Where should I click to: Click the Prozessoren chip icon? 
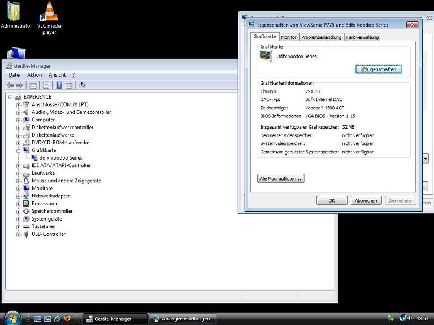[27, 203]
